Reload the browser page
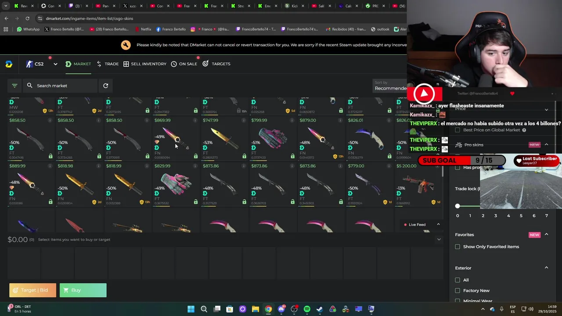Screen dimensions: 562x316 (27, 18)
